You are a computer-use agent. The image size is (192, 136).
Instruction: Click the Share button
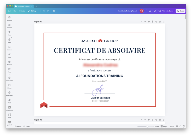181,11
